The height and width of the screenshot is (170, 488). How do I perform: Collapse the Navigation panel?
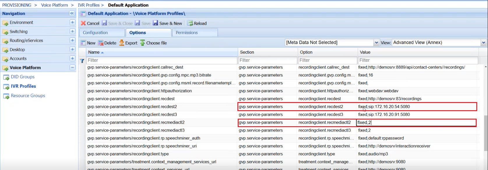point(72,13)
